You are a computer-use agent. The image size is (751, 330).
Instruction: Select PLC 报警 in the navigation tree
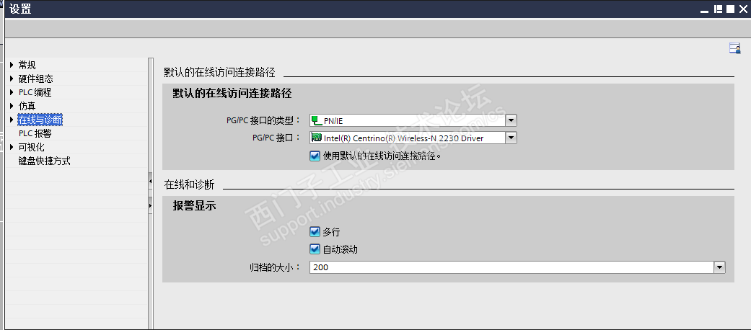35,133
